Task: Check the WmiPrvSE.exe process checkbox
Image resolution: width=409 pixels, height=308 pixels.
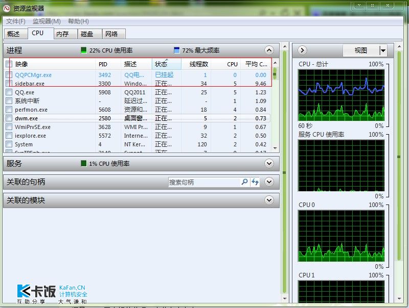Action: 9,127
